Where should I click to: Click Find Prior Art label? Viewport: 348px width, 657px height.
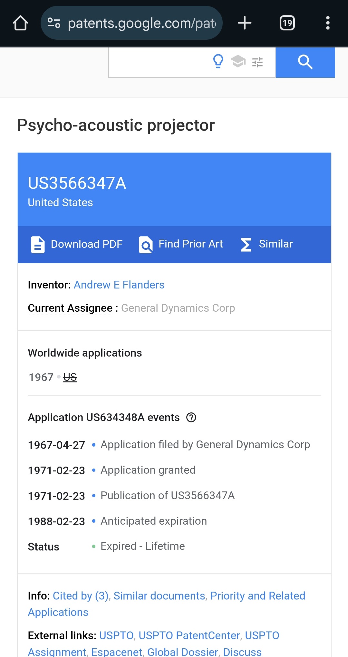[x=191, y=244]
